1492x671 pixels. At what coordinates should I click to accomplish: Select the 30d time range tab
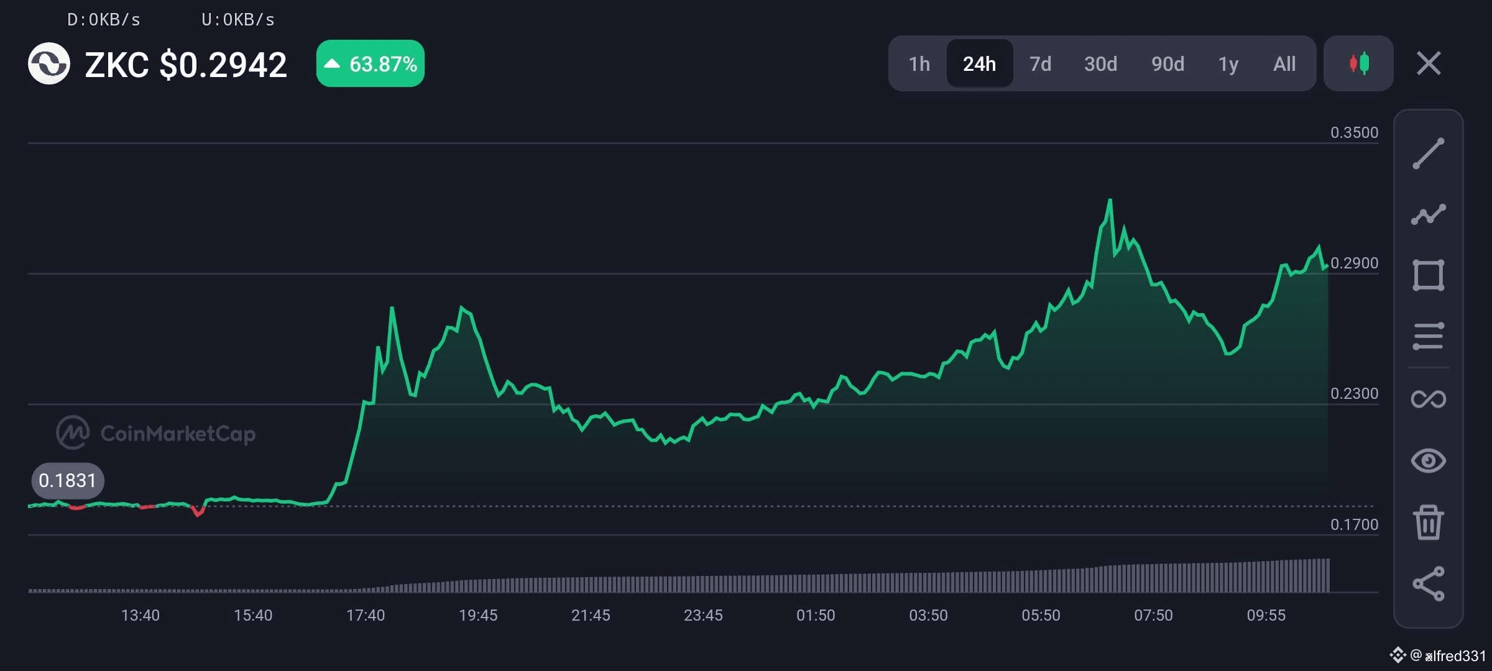pyautogui.click(x=1100, y=63)
